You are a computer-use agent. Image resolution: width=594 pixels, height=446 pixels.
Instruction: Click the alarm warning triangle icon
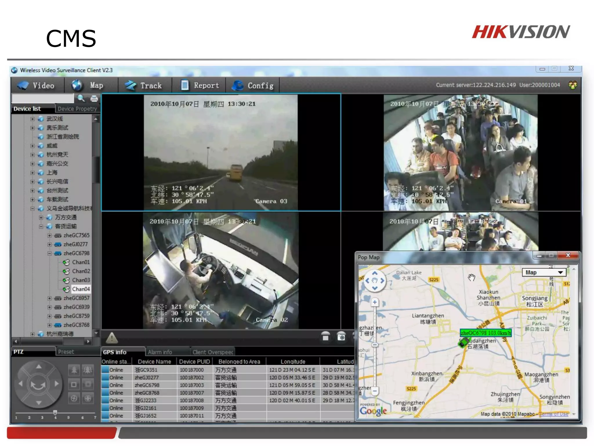click(112, 338)
